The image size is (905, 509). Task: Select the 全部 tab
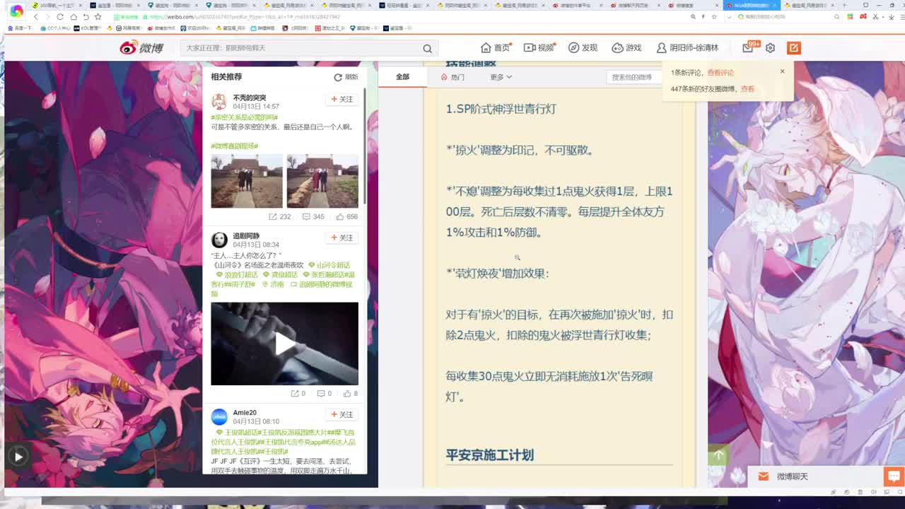pos(402,77)
